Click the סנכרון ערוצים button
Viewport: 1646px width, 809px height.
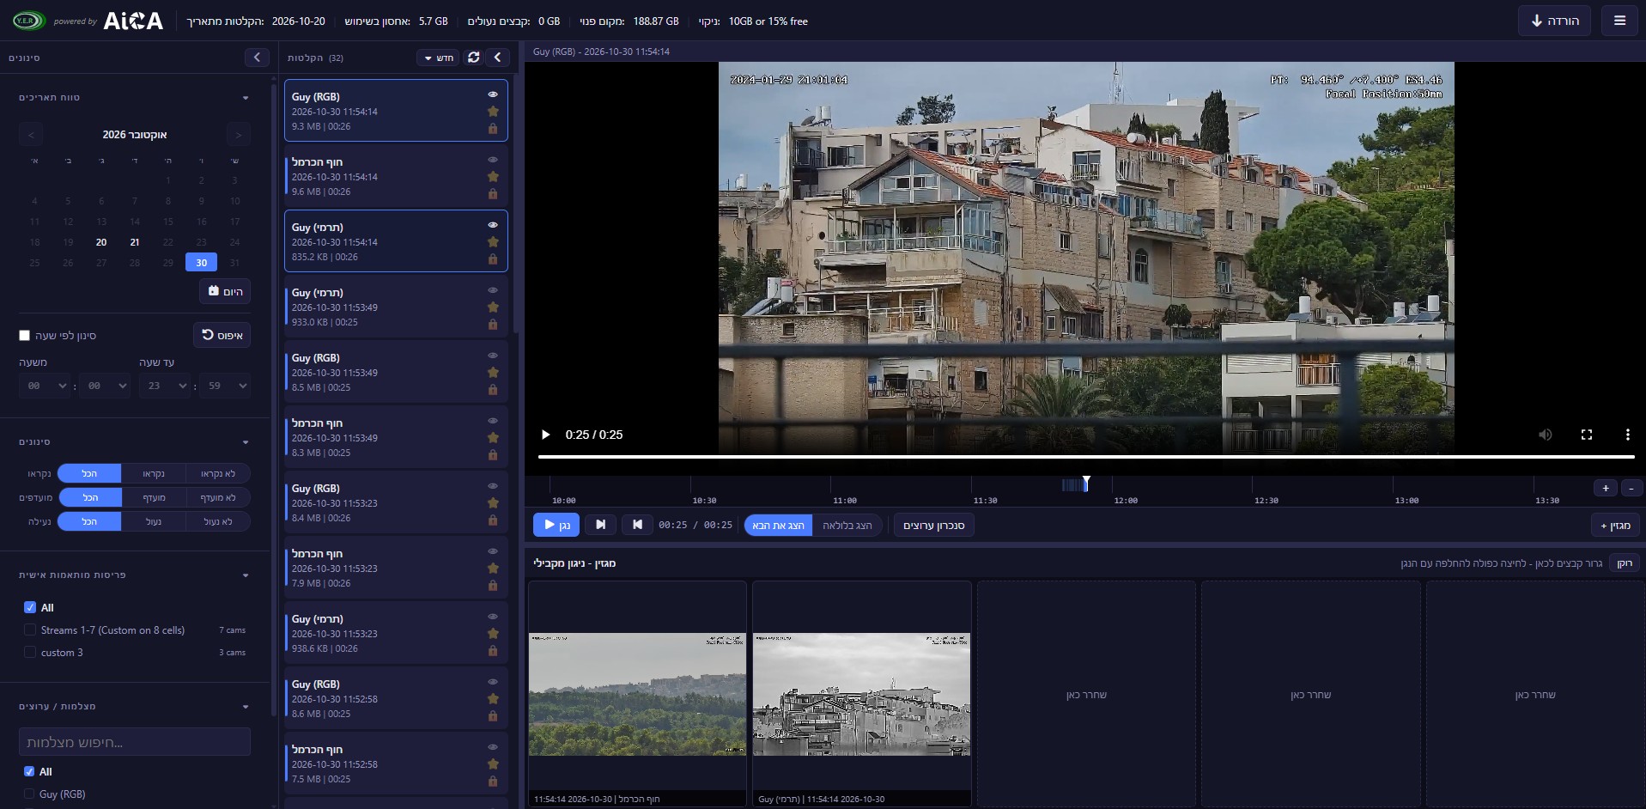933,526
